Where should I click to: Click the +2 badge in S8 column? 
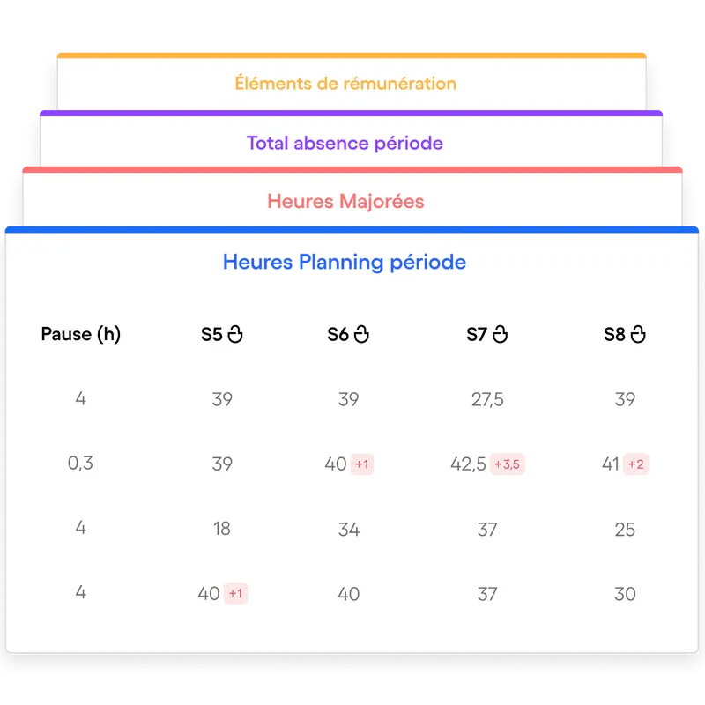(636, 464)
